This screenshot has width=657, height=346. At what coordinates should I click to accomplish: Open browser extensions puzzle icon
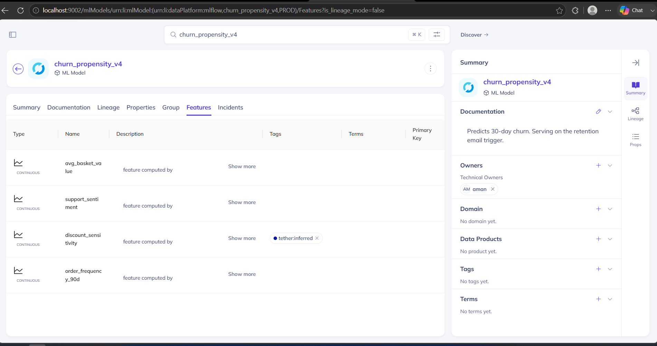(575, 10)
